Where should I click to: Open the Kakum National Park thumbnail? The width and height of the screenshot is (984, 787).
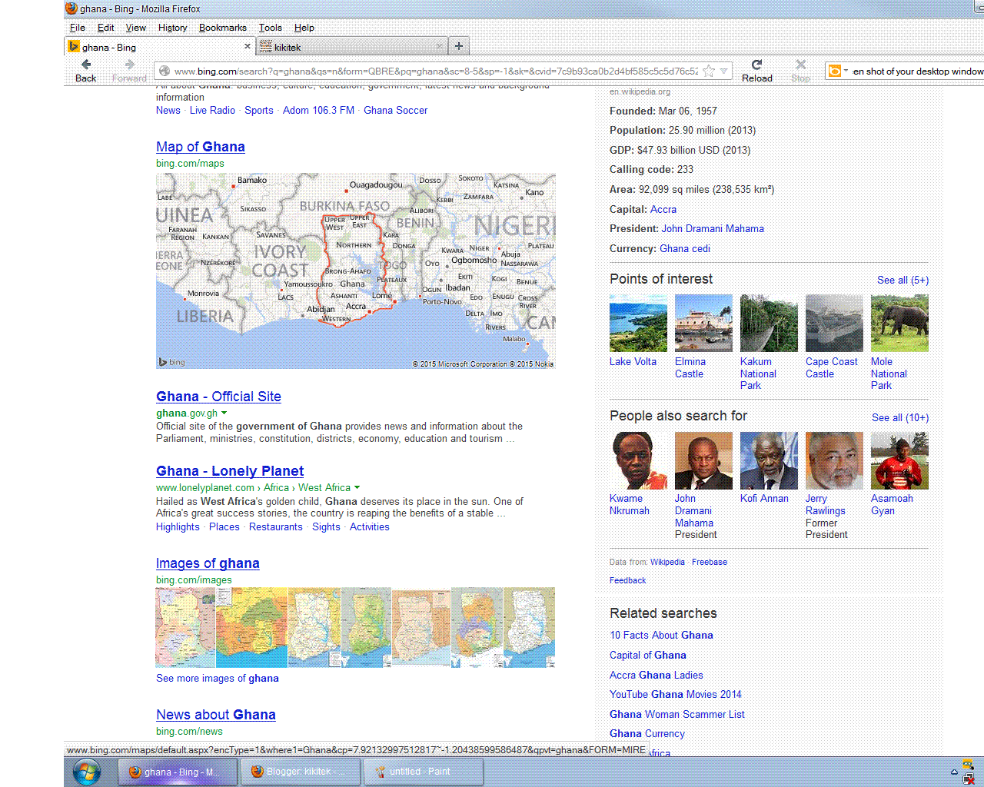click(769, 324)
